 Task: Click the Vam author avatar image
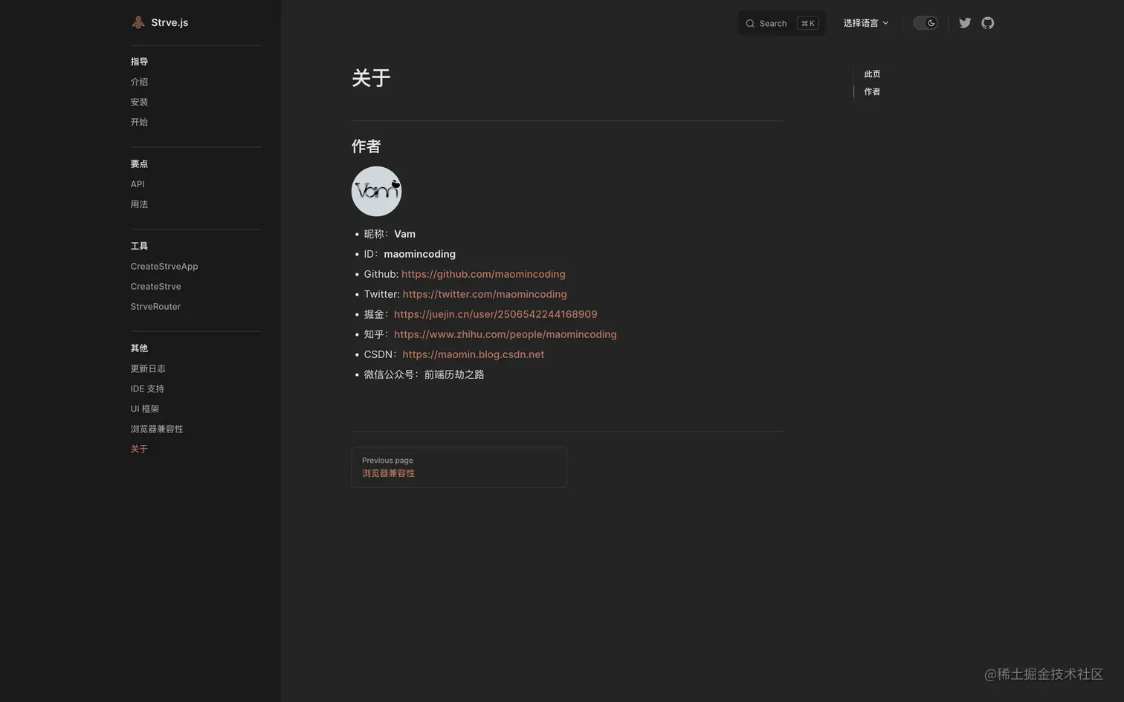376,191
